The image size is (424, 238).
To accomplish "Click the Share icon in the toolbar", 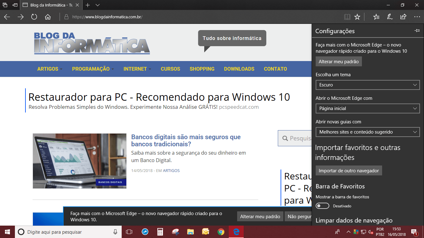I will 403,17.
